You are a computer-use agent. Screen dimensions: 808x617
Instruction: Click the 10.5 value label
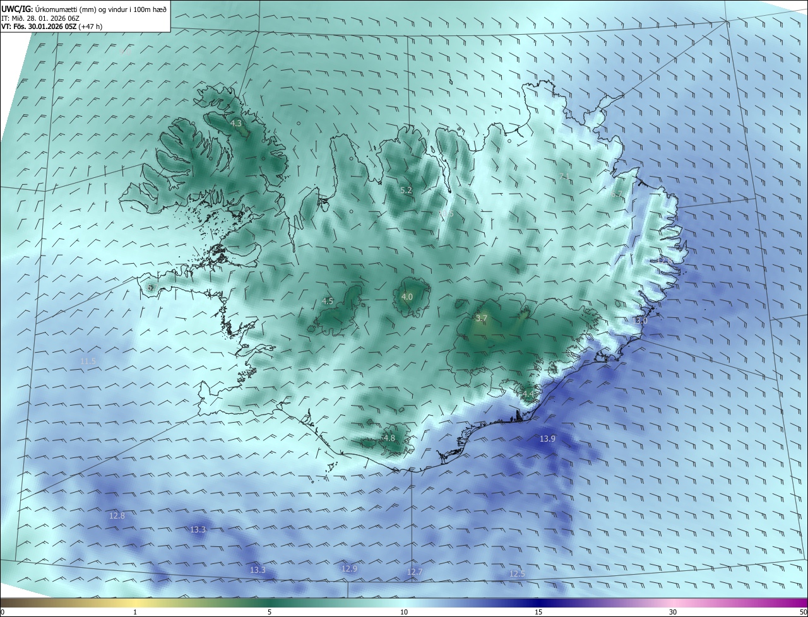click(446, 214)
